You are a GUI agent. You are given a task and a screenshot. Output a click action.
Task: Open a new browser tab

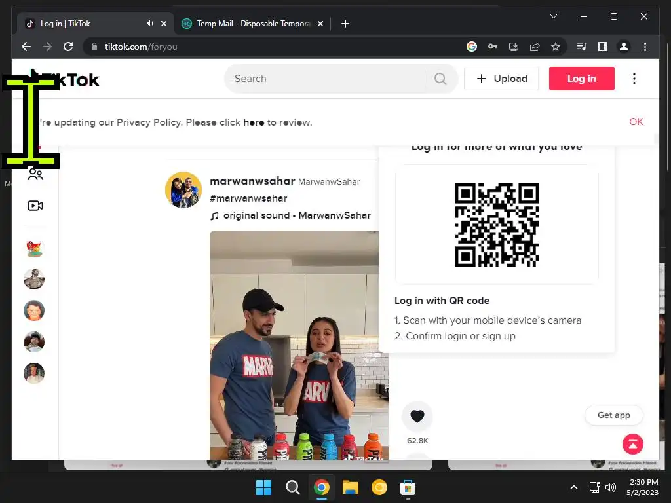pyautogui.click(x=345, y=24)
